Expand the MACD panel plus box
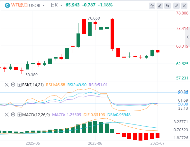The width and height of the screenshot is (190, 147). click(x=19, y=115)
